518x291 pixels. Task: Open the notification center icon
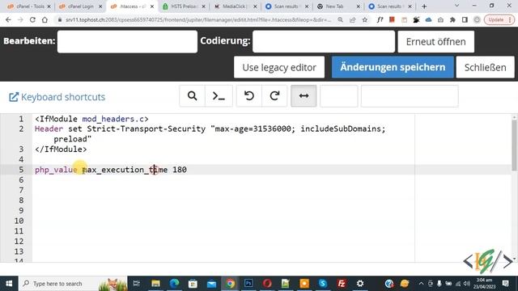[x=505, y=284]
